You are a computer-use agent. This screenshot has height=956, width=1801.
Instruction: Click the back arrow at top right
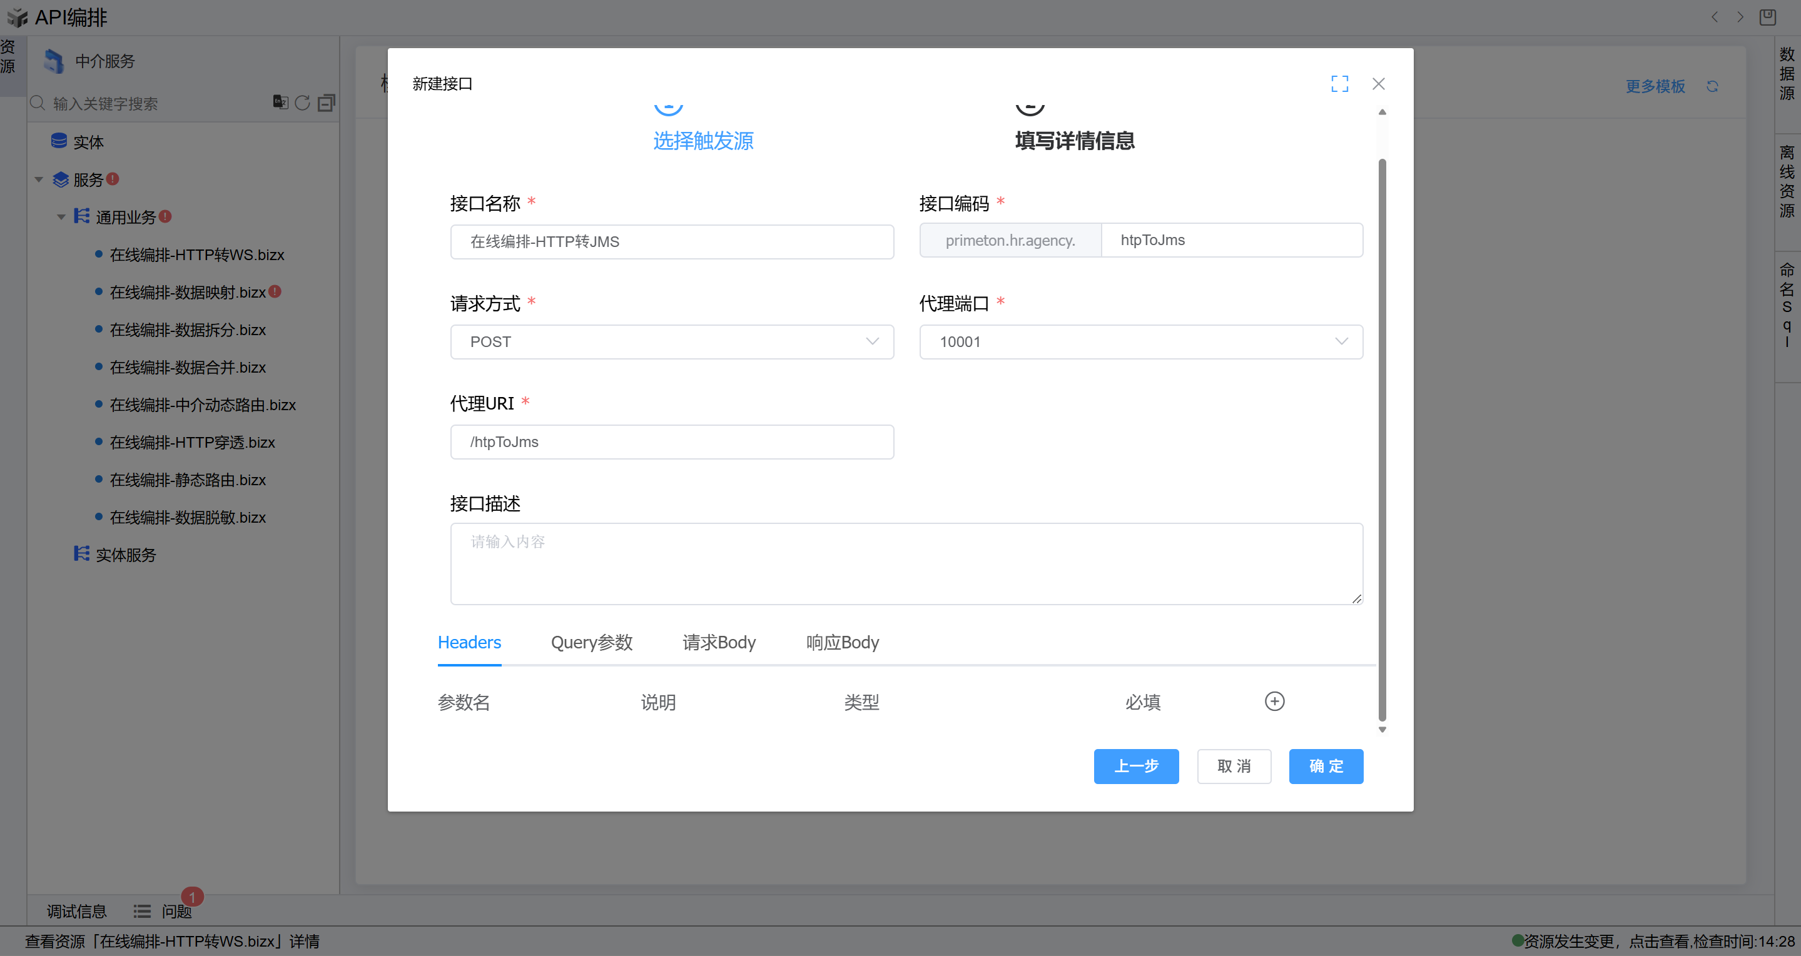[1714, 17]
